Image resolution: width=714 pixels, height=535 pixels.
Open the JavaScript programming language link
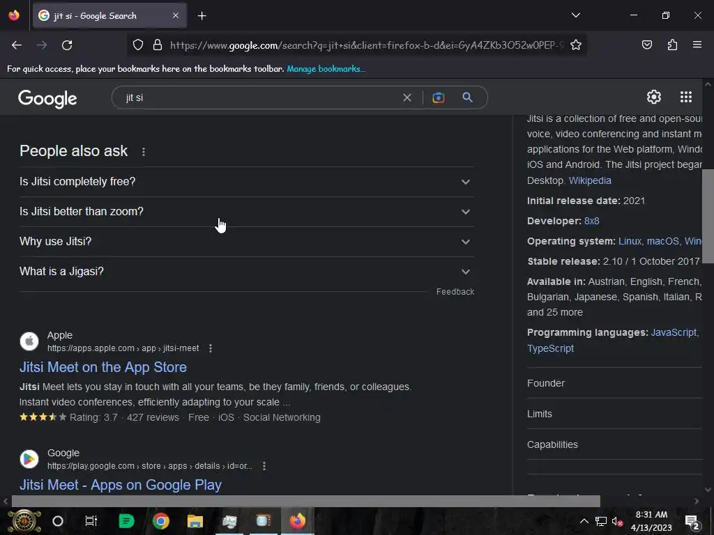pyautogui.click(x=674, y=332)
